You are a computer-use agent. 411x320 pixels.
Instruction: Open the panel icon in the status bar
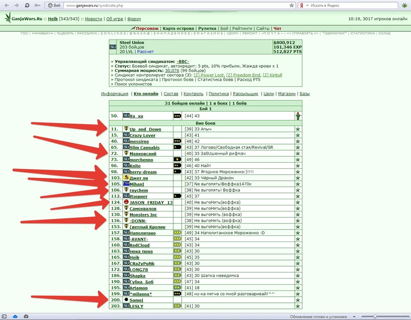tap(4, 316)
